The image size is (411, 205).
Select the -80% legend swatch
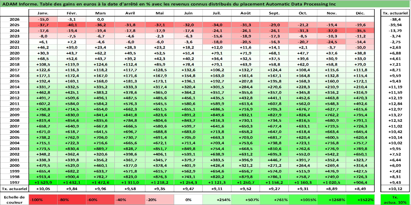[x=72, y=200]
